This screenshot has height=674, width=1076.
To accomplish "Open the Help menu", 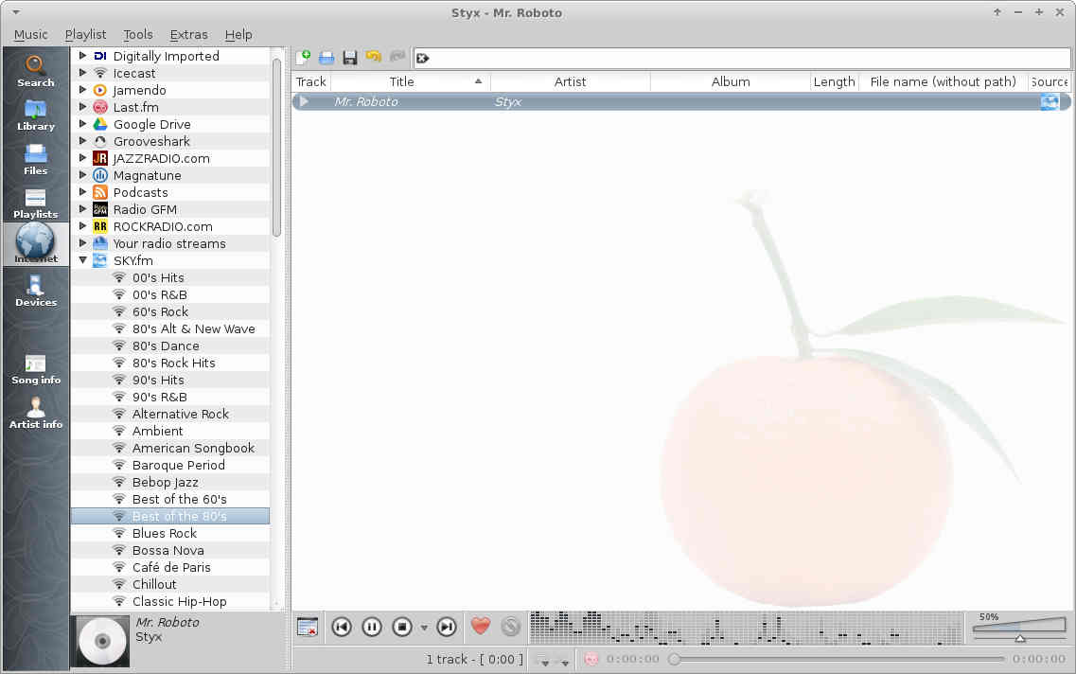I will pos(238,34).
